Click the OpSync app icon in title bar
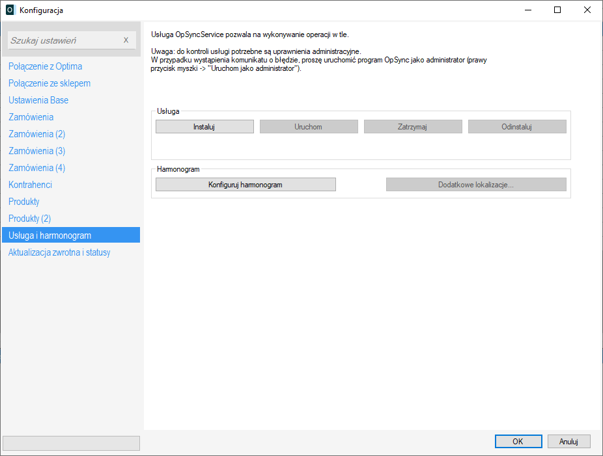The image size is (603, 456). click(x=10, y=10)
